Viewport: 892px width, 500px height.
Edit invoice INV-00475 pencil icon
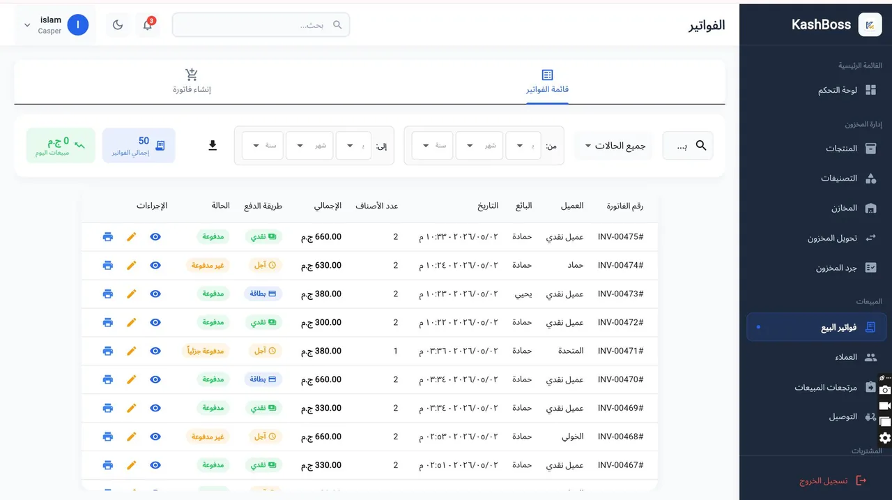click(x=132, y=236)
